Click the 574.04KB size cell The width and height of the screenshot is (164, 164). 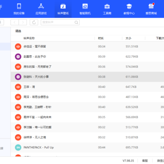[x=132, y=67]
